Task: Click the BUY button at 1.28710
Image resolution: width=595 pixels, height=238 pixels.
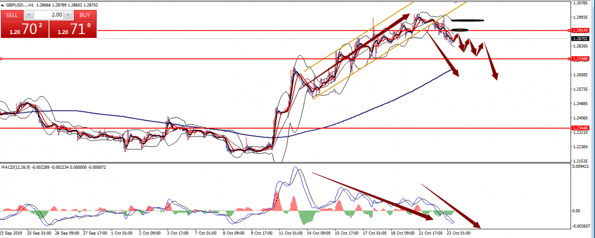Action: (x=73, y=25)
